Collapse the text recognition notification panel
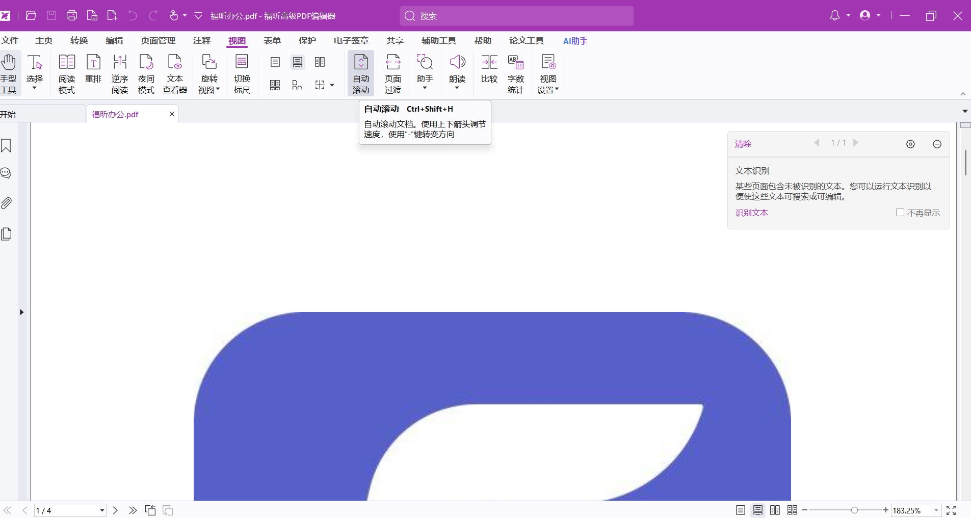This screenshot has width=971, height=518. tap(937, 144)
